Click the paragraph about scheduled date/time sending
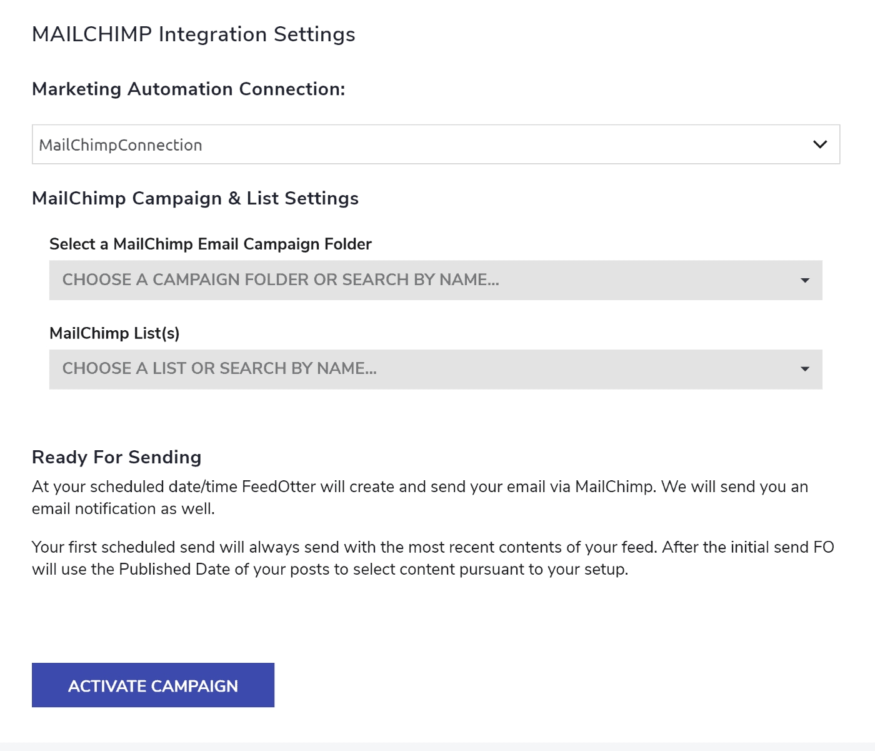The height and width of the screenshot is (751, 875). [419, 498]
